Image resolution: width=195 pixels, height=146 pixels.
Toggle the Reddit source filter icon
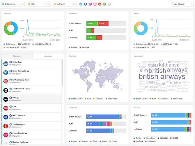click(x=100, y=4)
